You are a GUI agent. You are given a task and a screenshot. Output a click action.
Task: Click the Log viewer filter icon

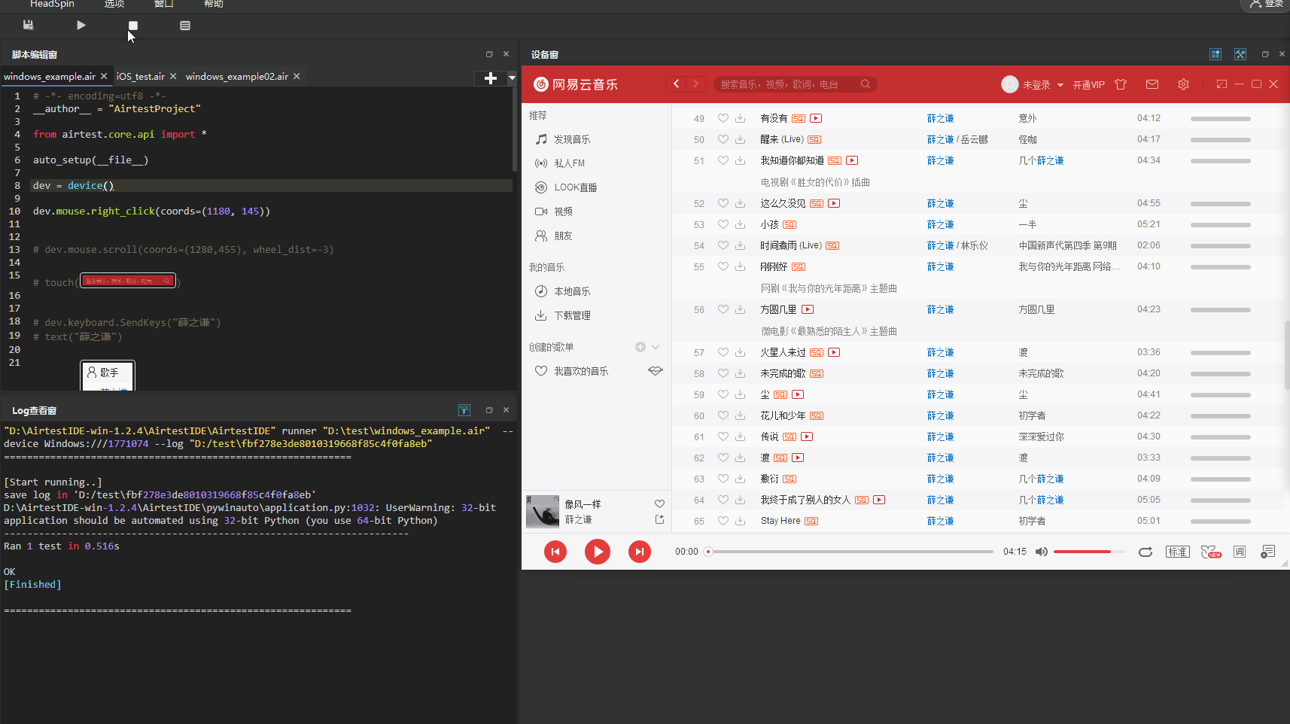(x=464, y=410)
